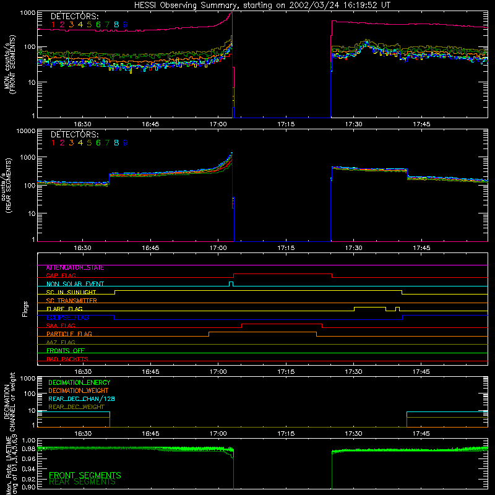Click the FLARE_FLAG label
495x495 pixels.
[64, 309]
